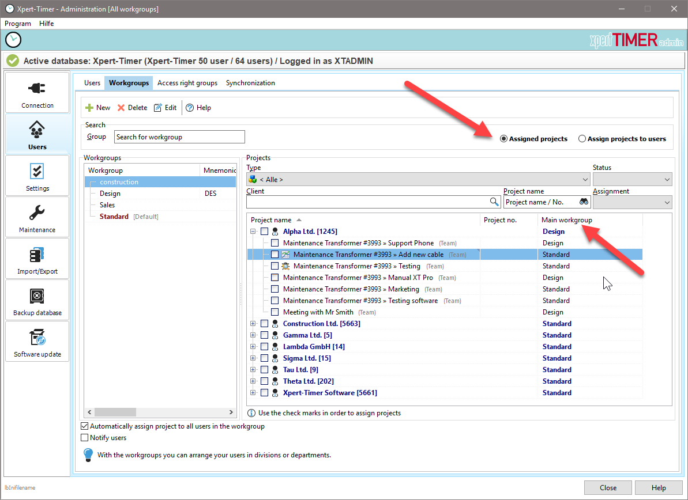
Task: Click the Help button at the bottom right
Action: click(x=659, y=487)
